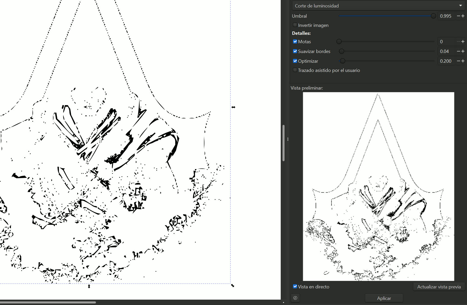Viewport: 467px width, 305px height.
Task: Click the canvas vertical scrollbar thumb
Action: click(x=283, y=143)
